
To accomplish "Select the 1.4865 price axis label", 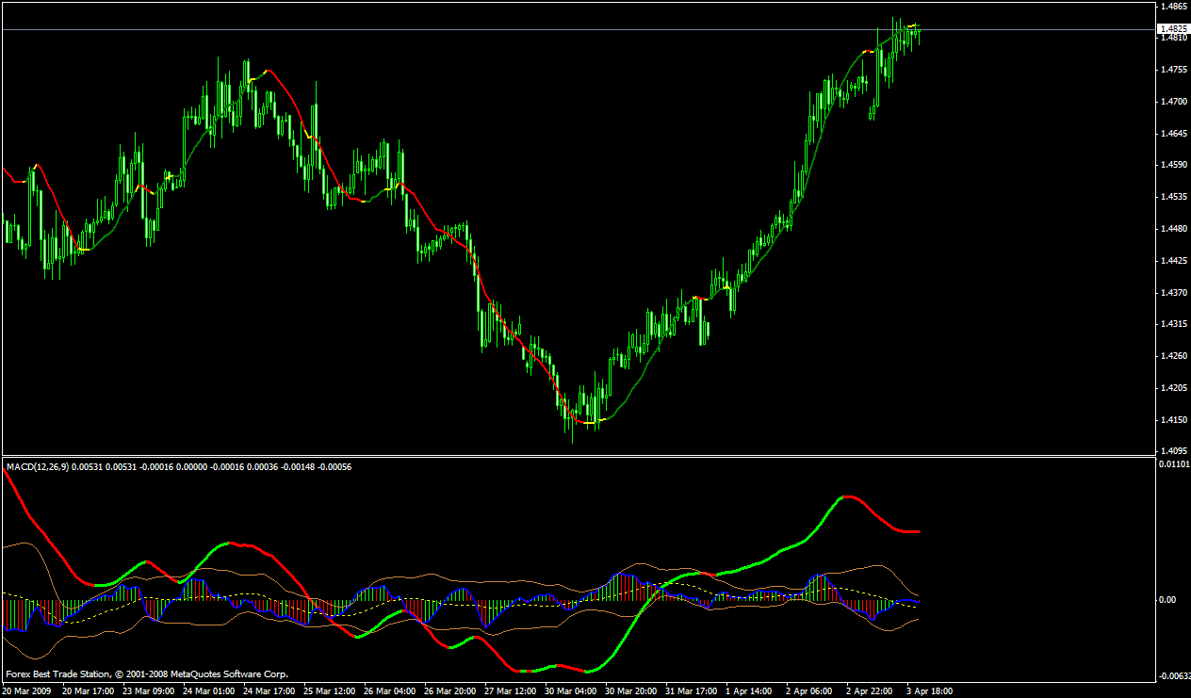I will 1174,6.
